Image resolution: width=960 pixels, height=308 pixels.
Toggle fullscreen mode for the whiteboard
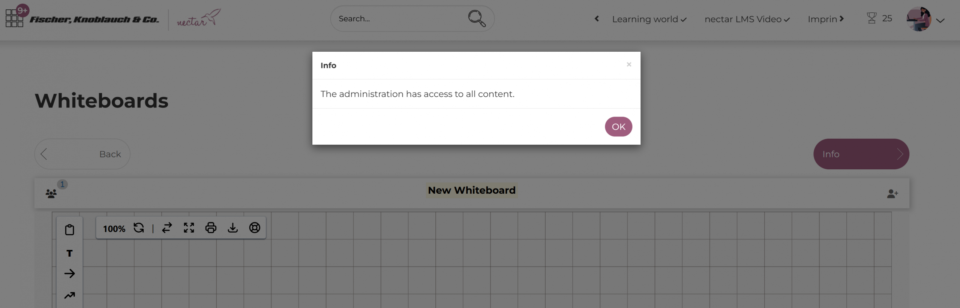[189, 228]
